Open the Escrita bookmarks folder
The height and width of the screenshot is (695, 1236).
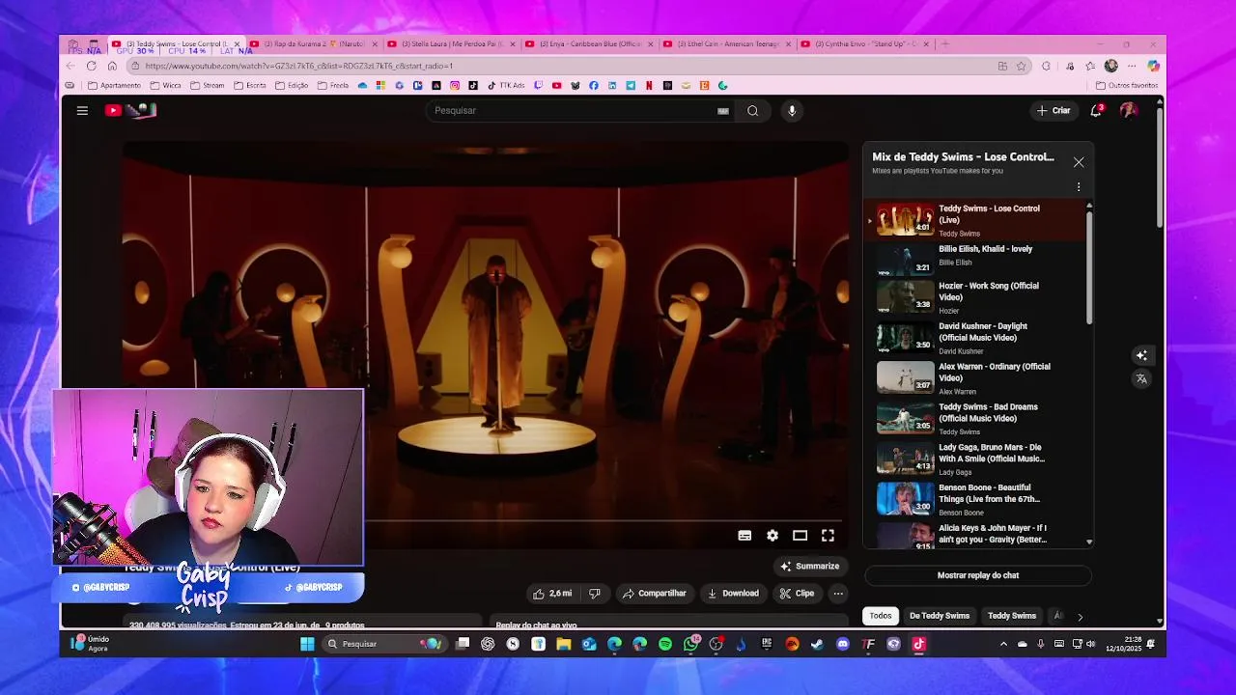(x=250, y=85)
